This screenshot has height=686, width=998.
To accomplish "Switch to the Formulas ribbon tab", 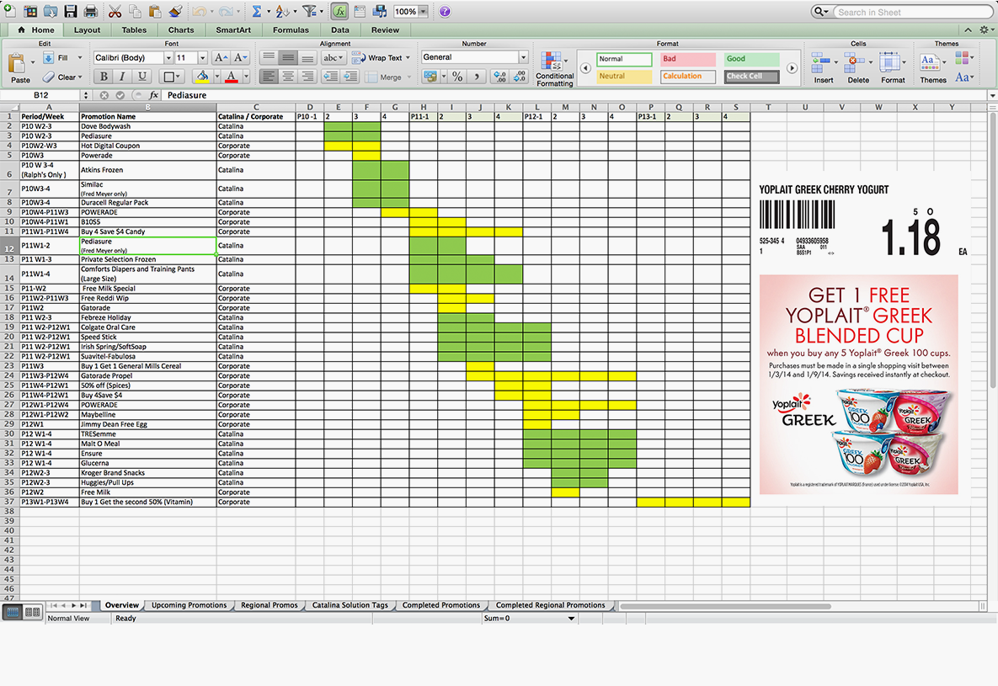I will pos(291,30).
